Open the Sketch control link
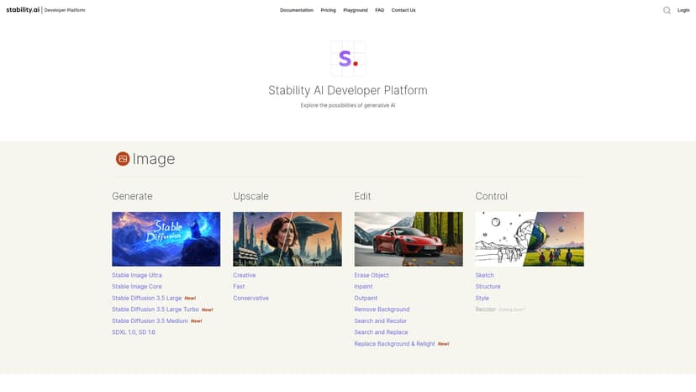696x392 pixels. point(484,275)
